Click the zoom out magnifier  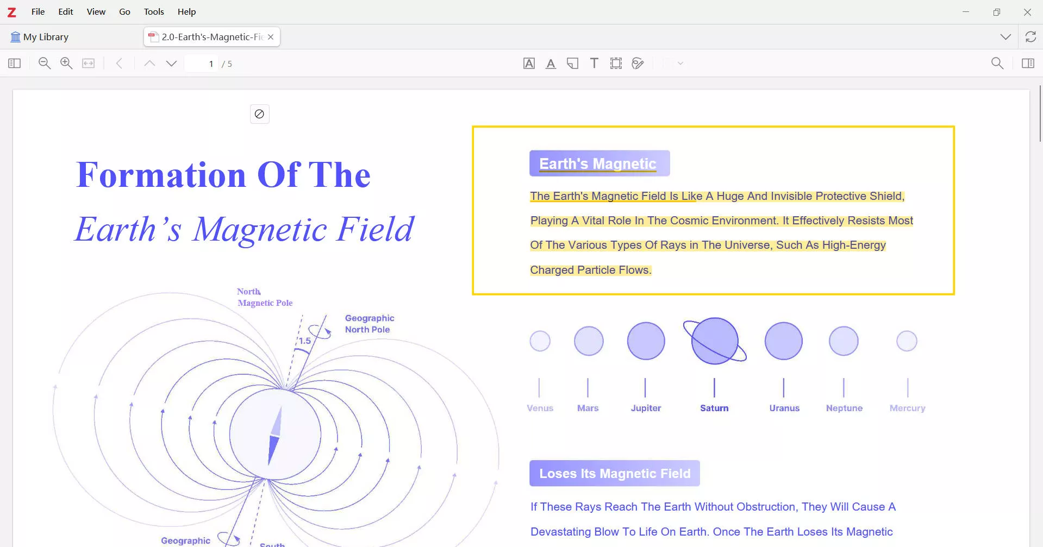click(x=45, y=64)
